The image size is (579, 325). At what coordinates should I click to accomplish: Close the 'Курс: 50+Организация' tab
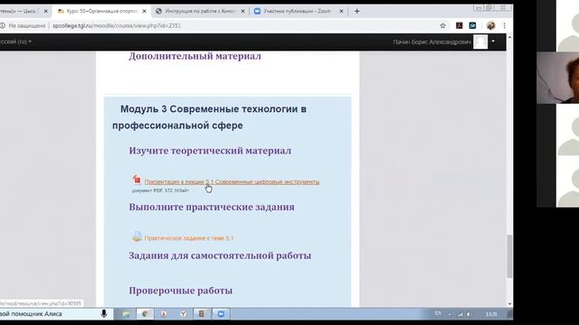tap(145, 12)
